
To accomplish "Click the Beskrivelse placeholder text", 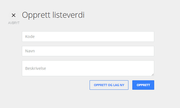I will tap(36, 68).
